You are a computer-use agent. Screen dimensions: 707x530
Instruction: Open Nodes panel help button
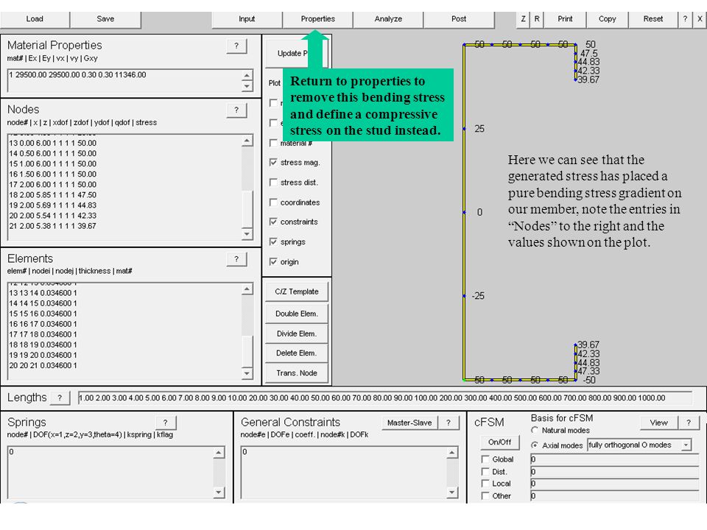point(236,110)
